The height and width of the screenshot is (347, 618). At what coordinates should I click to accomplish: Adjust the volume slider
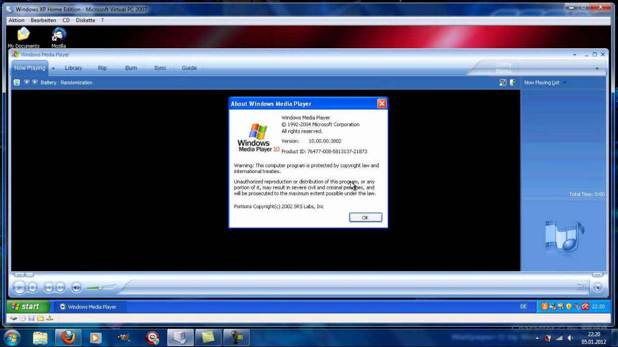[x=101, y=288]
